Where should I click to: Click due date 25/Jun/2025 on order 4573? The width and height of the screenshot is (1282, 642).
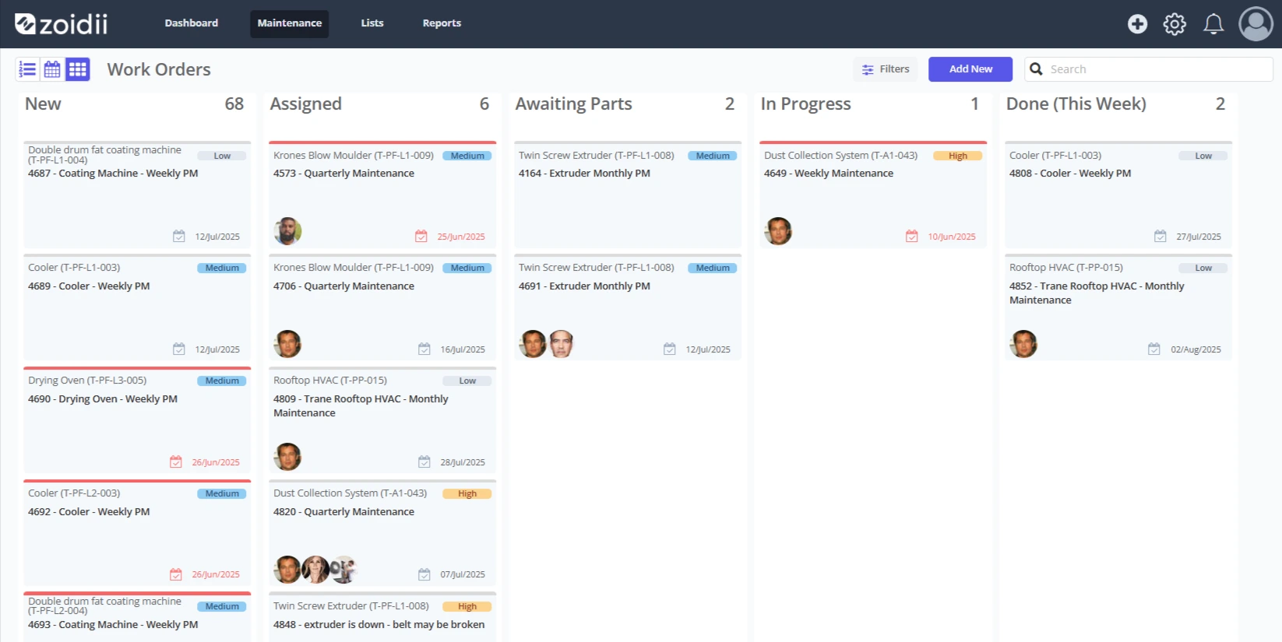pos(461,237)
